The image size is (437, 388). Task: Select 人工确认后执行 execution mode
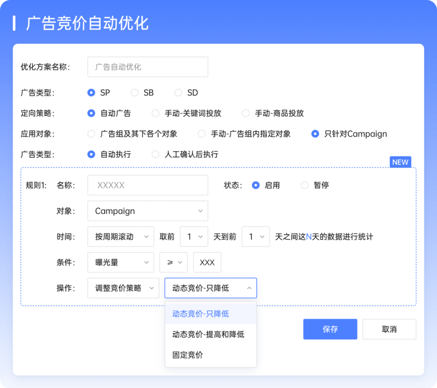click(155, 155)
